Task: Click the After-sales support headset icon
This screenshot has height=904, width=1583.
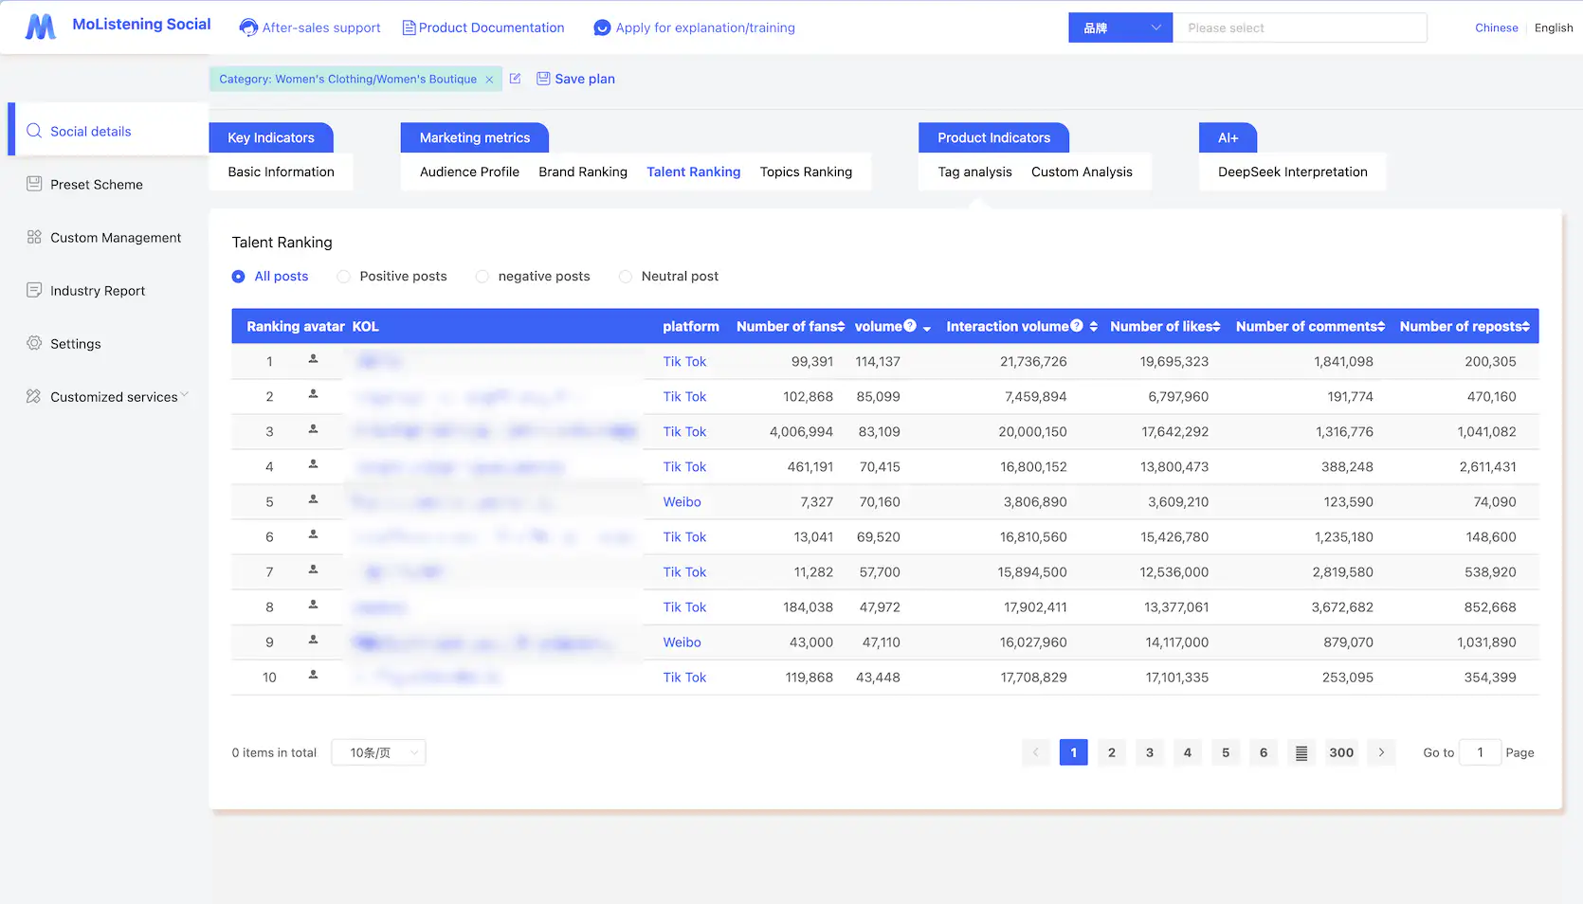Action: pyautogui.click(x=247, y=27)
